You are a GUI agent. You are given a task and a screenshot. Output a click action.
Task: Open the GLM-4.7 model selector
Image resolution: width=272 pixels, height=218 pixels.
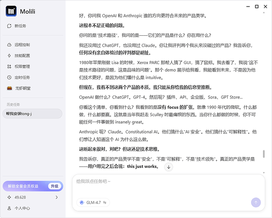tap(93, 202)
